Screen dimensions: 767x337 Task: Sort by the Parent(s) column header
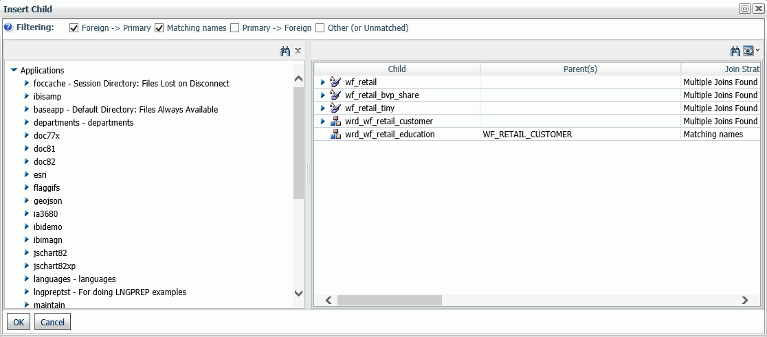coord(581,69)
